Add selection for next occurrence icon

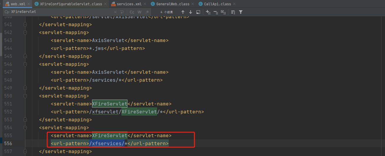pos(208,12)
